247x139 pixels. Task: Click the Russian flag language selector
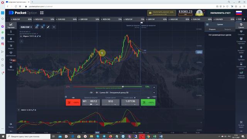point(239,13)
